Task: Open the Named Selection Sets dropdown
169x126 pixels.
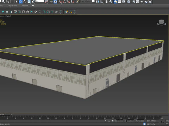Action: 87,1
